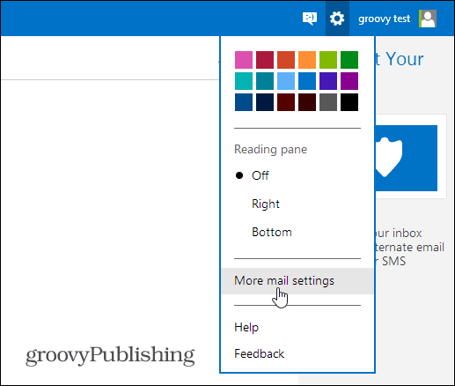Open the Help menu entry
The height and width of the screenshot is (386, 455).
click(246, 327)
